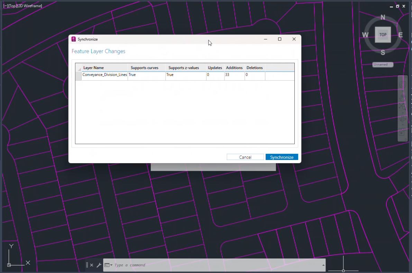Select the Conveyance_Division_Lines row

104,75
